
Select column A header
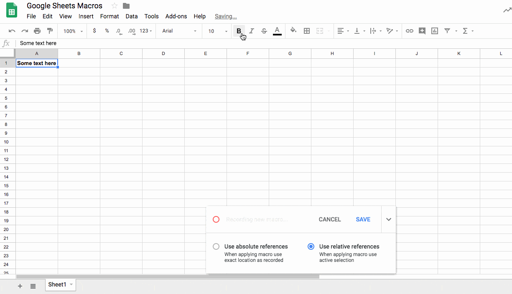coord(37,53)
